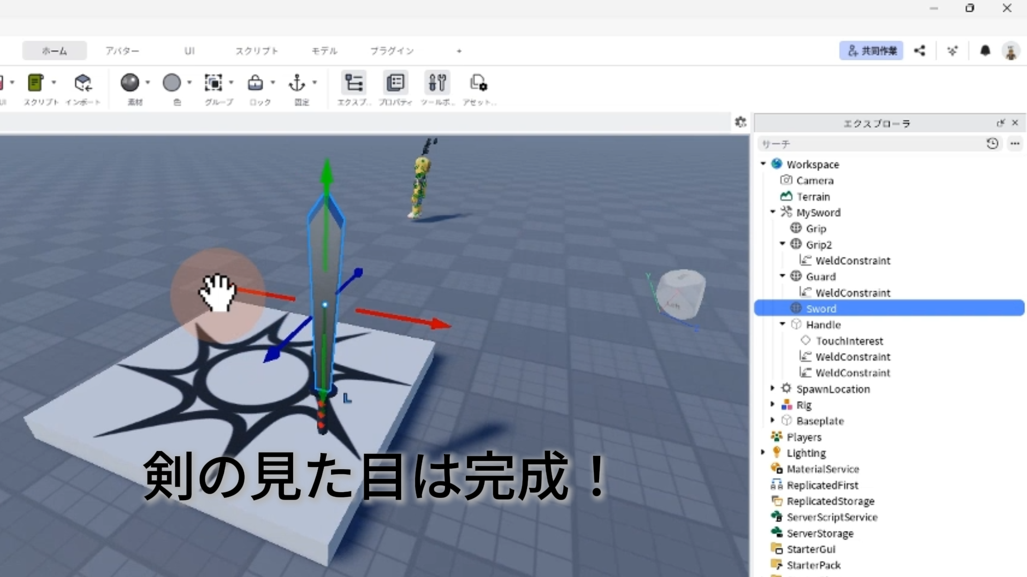Open notifications bell icon
The image size is (1027, 577).
pos(985,51)
